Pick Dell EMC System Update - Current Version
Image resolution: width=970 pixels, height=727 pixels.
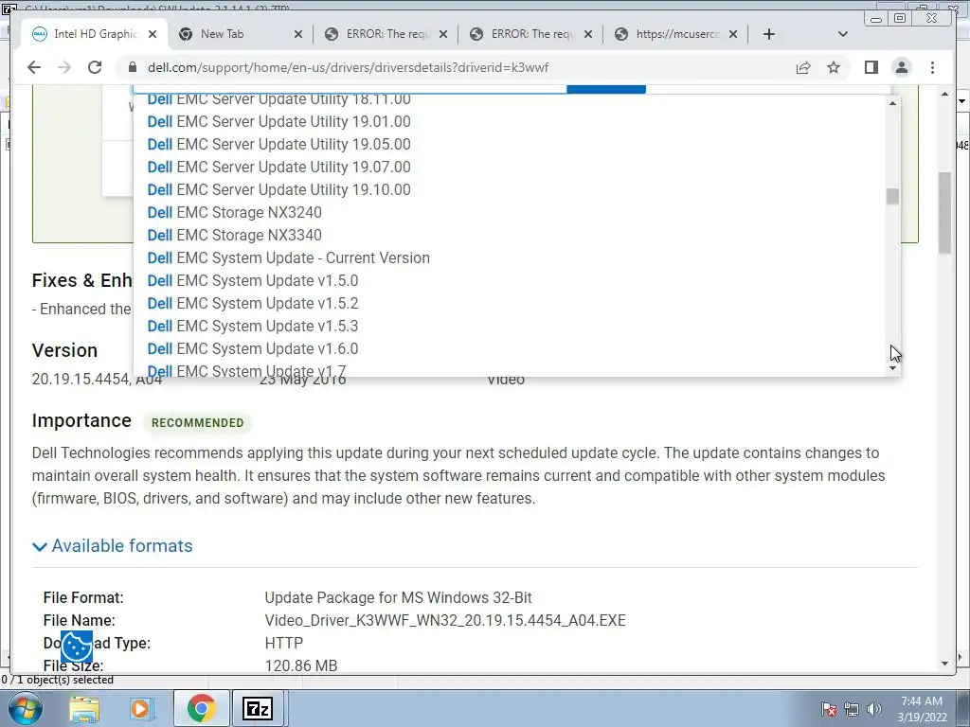tap(288, 257)
